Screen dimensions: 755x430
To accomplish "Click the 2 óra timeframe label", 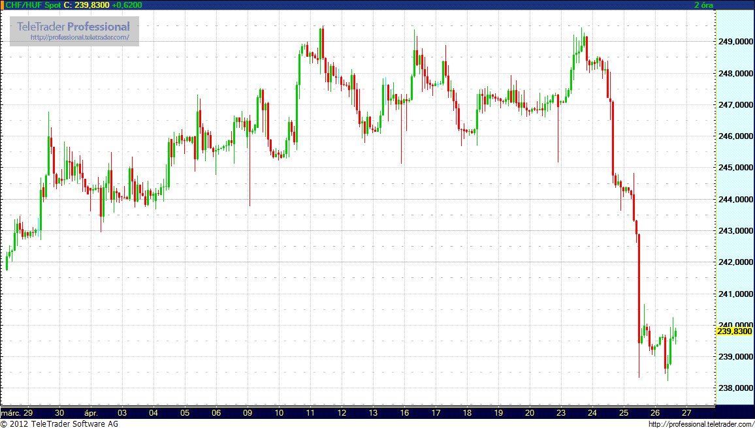I will click(703, 5).
